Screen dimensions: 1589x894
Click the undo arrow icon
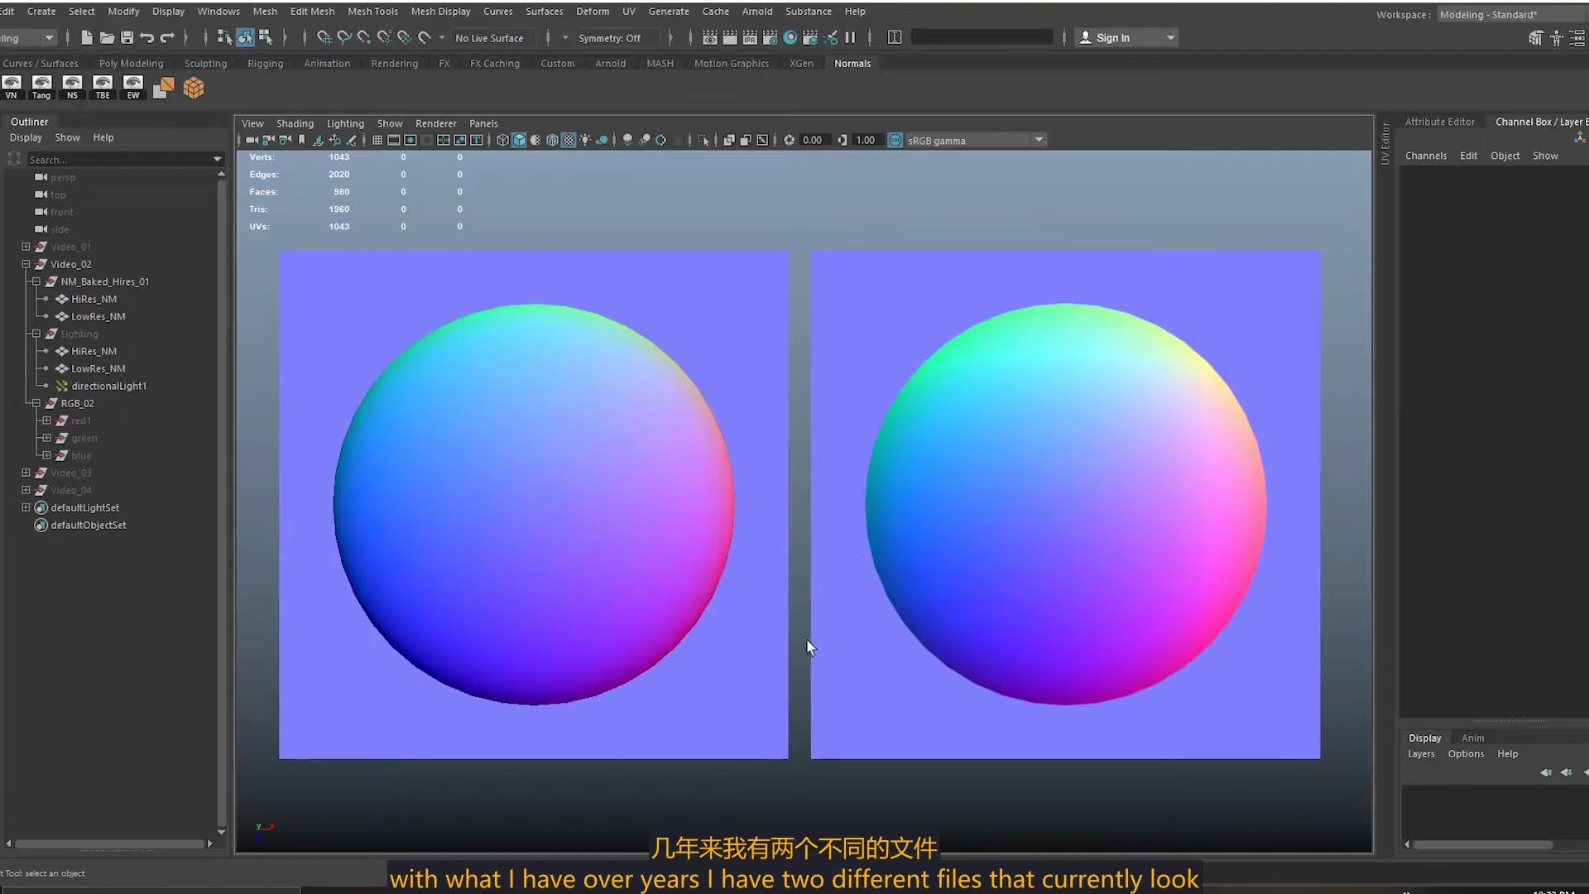tap(146, 37)
